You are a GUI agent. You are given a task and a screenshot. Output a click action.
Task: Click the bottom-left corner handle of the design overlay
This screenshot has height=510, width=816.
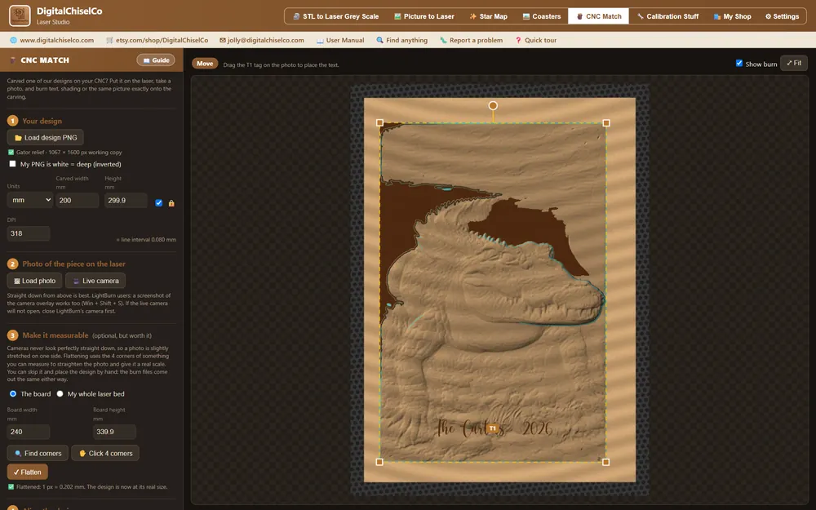[x=380, y=462]
